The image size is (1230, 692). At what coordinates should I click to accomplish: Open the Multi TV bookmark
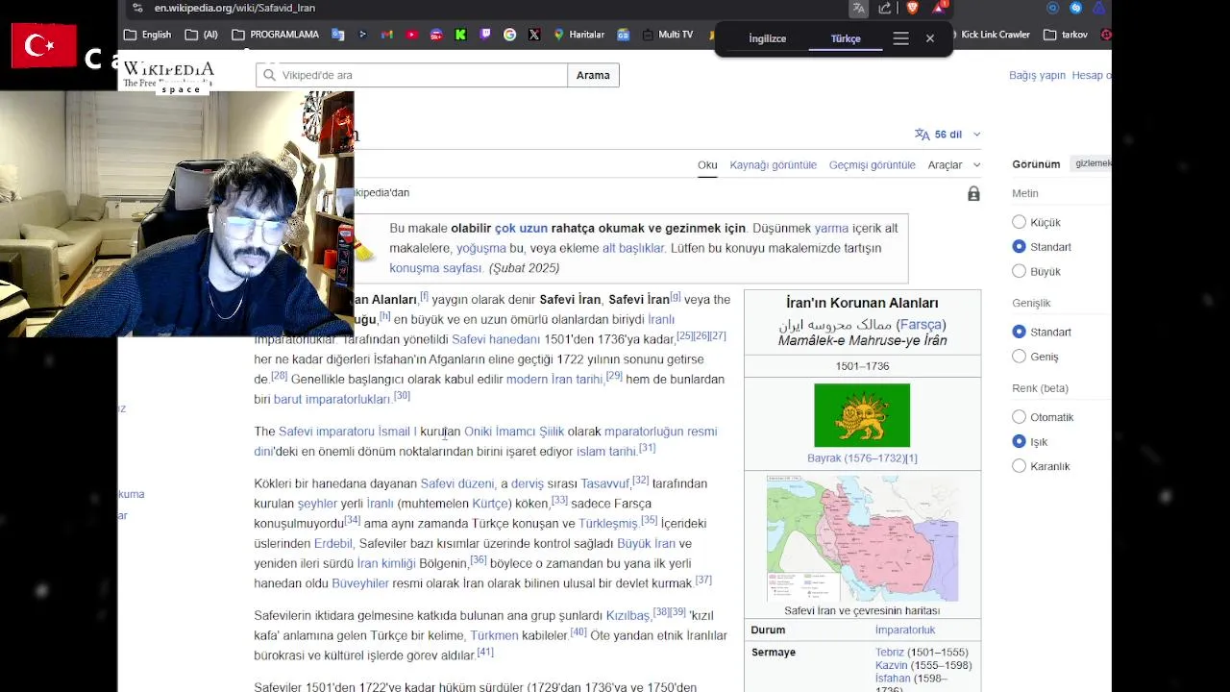[x=667, y=35]
